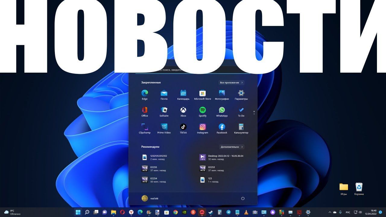Start the Solitaire game

pyautogui.click(x=164, y=112)
